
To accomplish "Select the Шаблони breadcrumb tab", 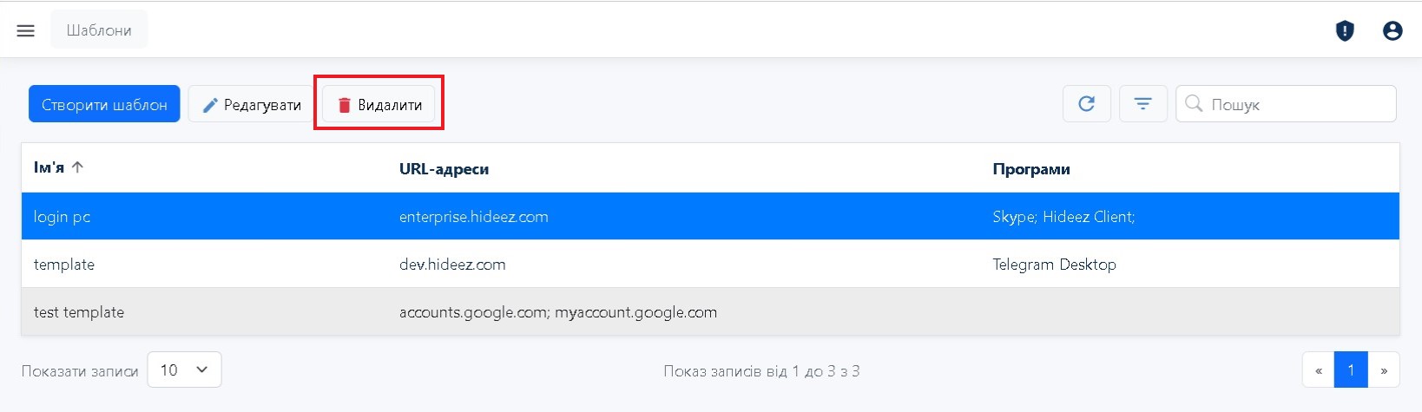I will tap(99, 30).
